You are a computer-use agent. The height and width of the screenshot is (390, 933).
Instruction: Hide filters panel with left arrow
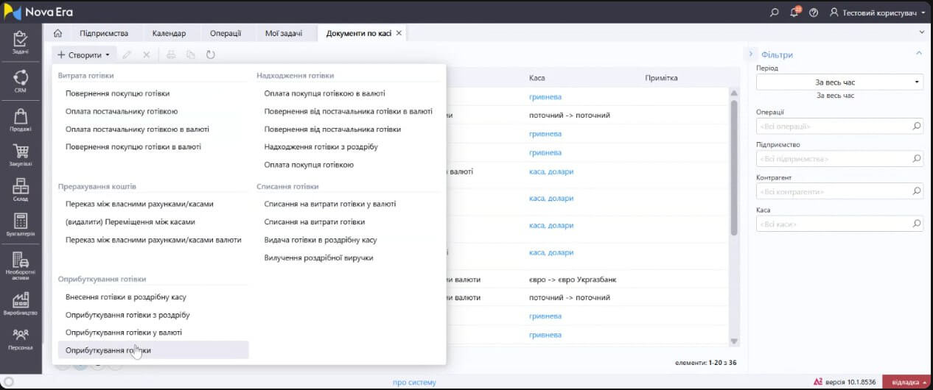[750, 54]
